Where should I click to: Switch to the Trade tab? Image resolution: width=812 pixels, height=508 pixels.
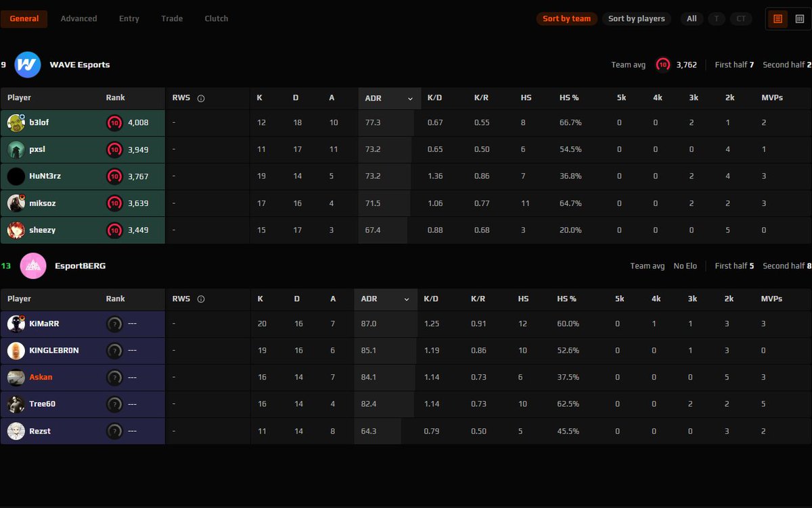coord(172,19)
